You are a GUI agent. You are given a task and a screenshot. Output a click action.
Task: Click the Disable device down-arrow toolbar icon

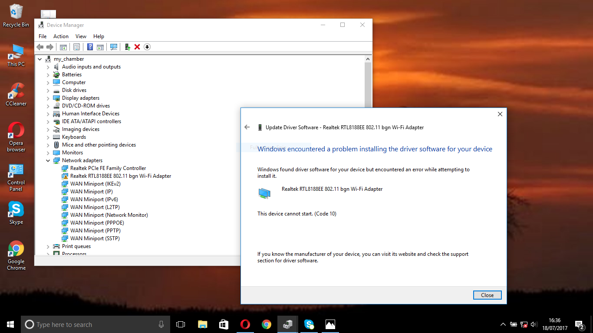pos(147,47)
